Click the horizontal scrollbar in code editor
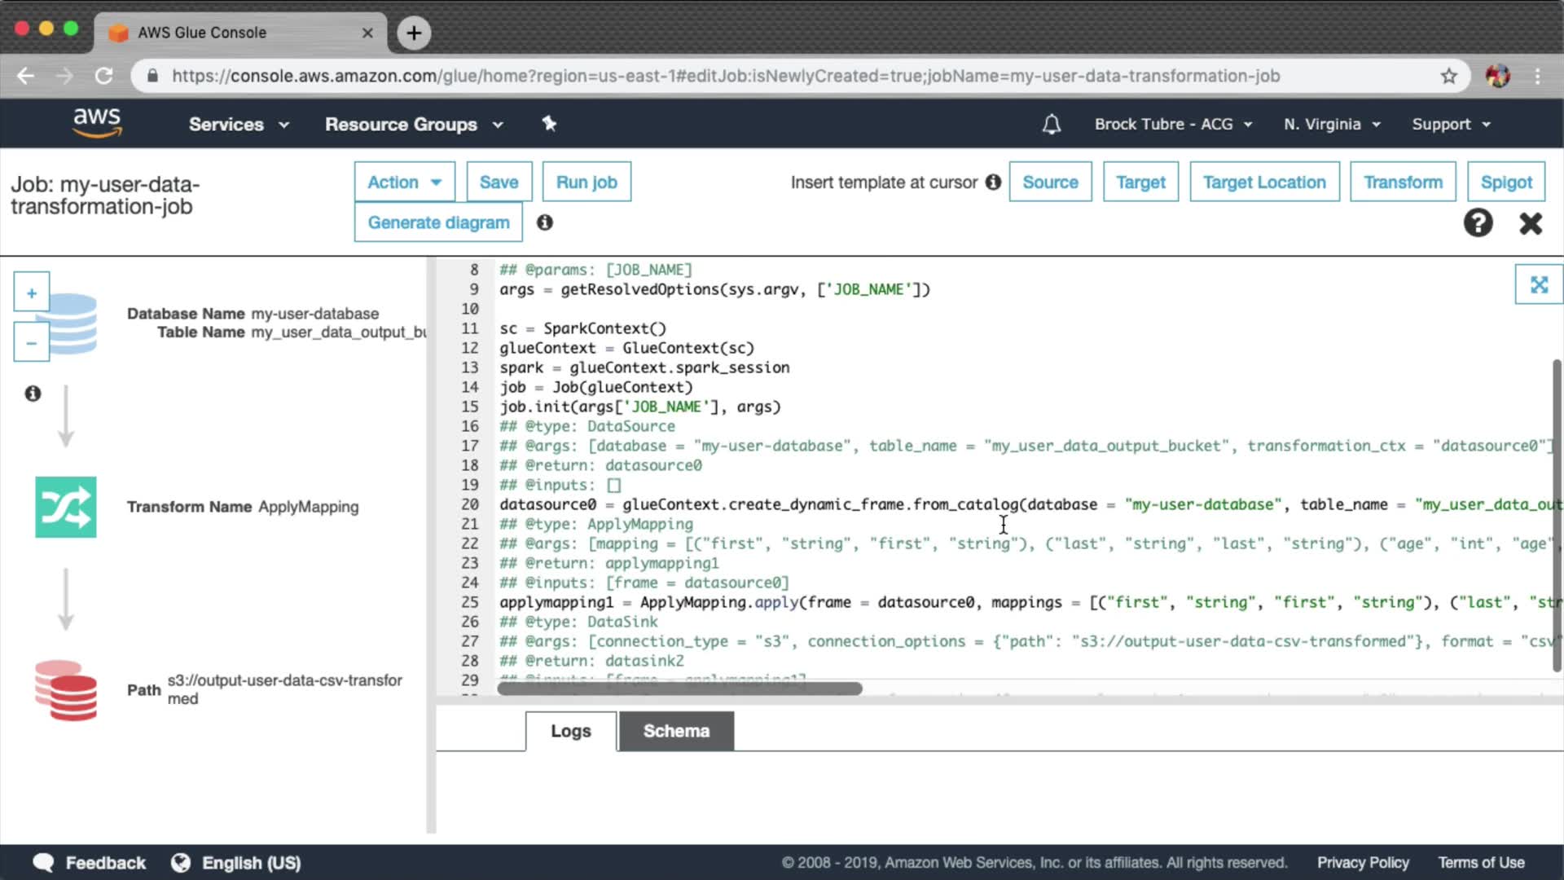The height and width of the screenshot is (880, 1564). [x=679, y=689]
